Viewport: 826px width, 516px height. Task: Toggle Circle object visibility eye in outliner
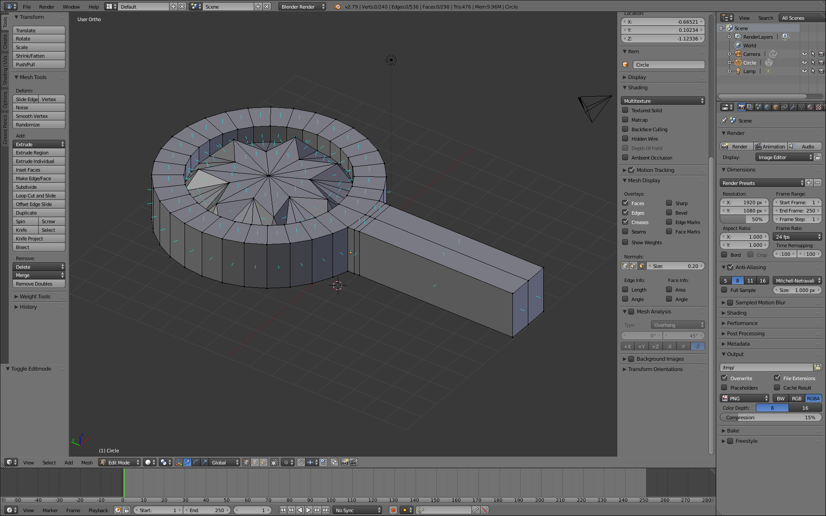coord(804,62)
